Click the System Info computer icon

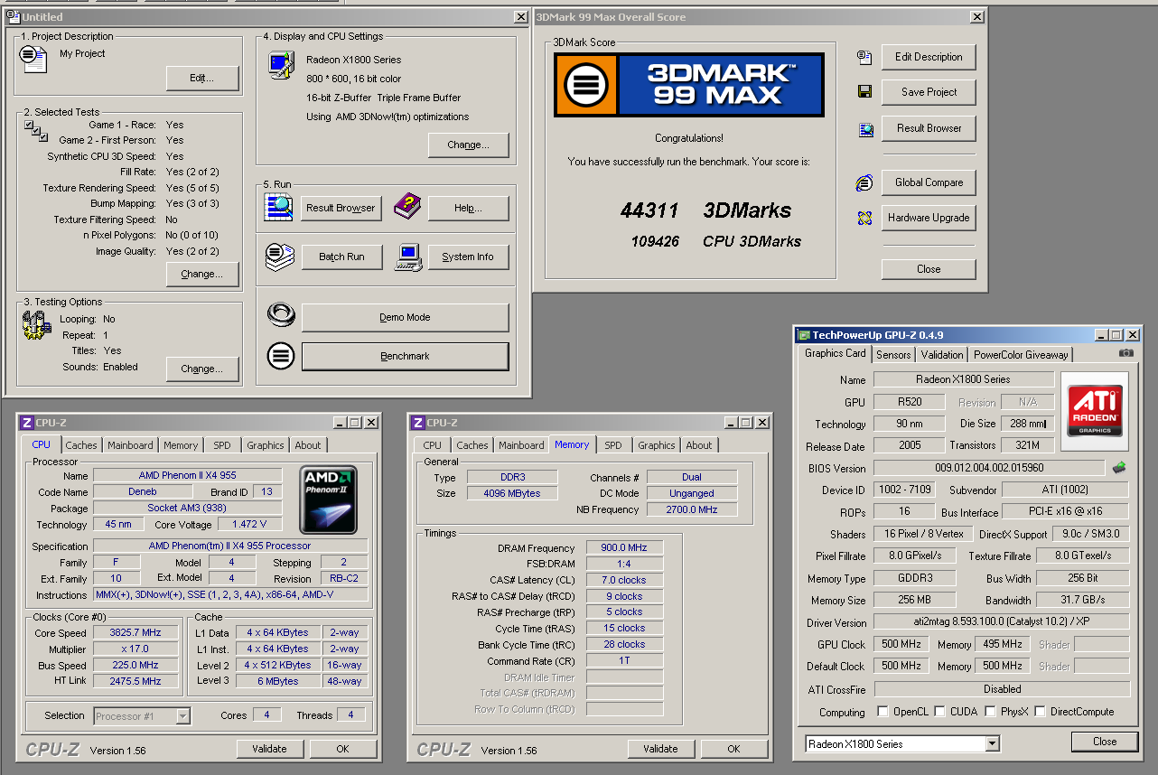(x=409, y=257)
